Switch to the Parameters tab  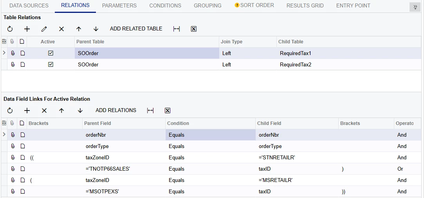(119, 5)
